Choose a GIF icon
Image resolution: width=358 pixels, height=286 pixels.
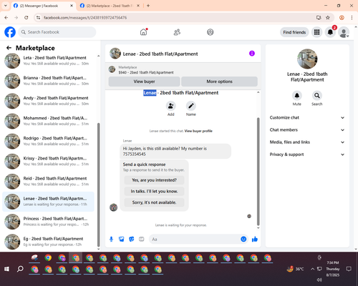pyautogui.click(x=142, y=239)
